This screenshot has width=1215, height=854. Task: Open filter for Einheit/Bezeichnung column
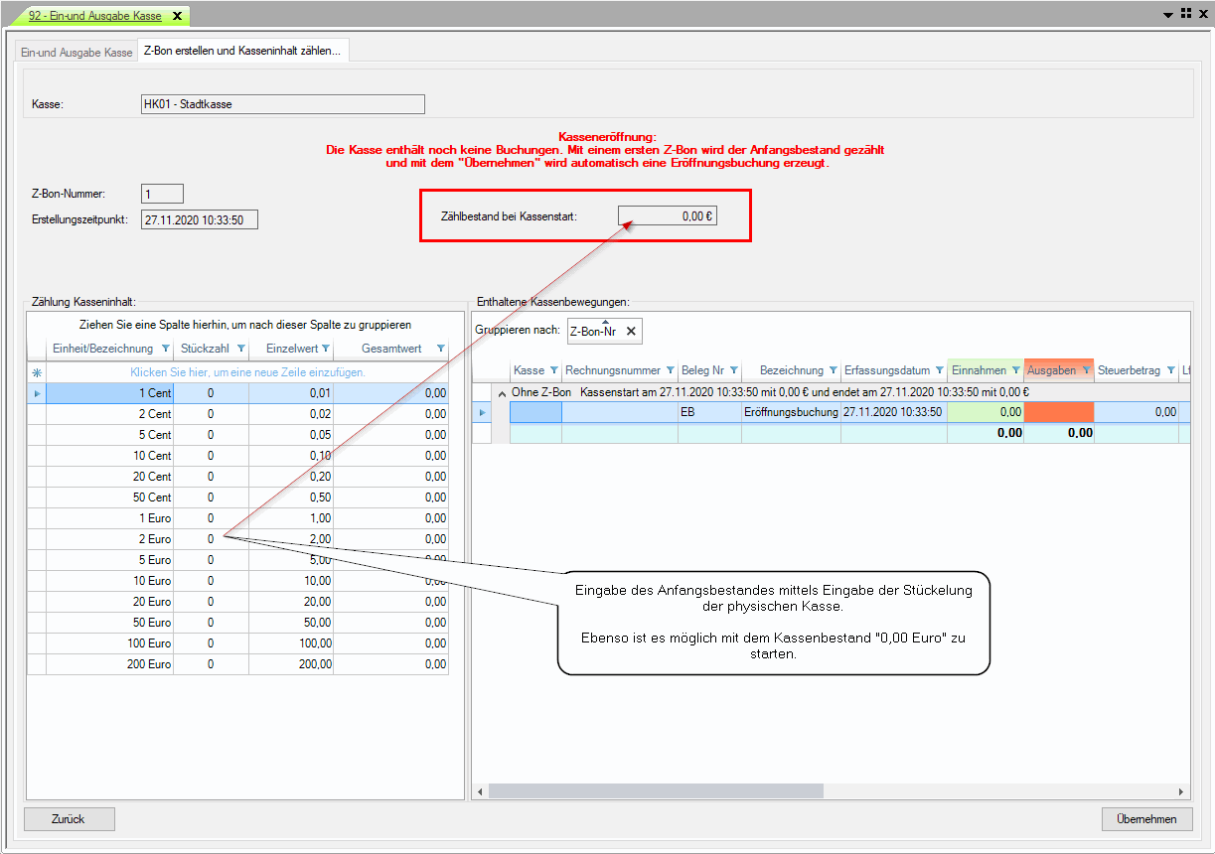[165, 349]
